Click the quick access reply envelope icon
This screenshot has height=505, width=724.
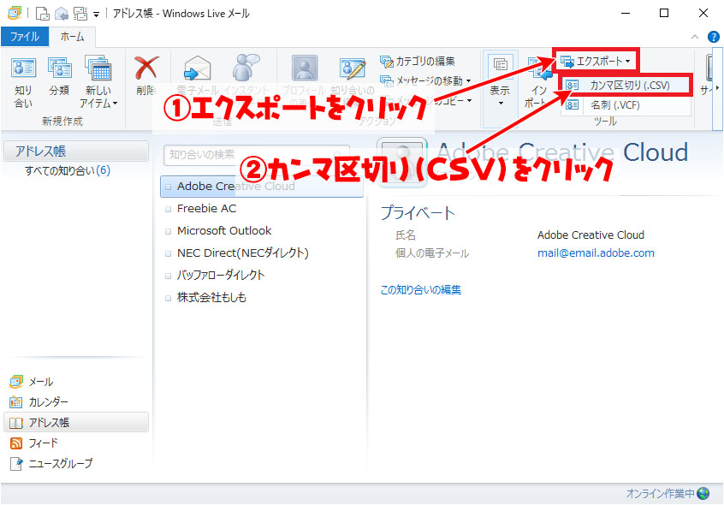click(x=62, y=14)
